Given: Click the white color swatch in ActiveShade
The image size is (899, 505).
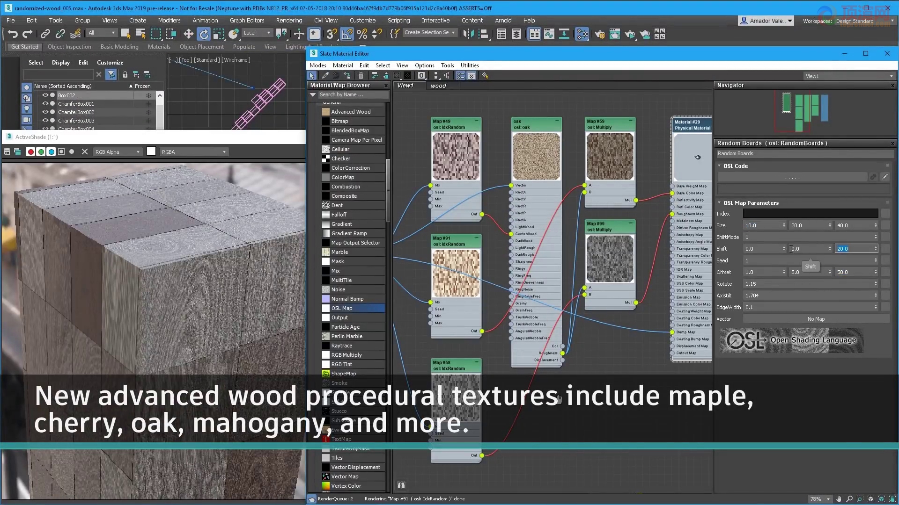Looking at the screenshot, I should coord(151,151).
